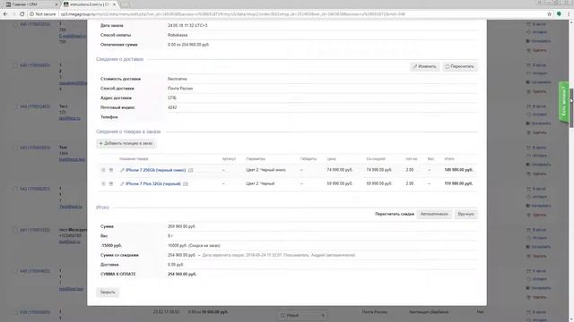Click 'Добавить позицию в заказ' button
The height and width of the screenshot is (322, 574).
coord(126,143)
